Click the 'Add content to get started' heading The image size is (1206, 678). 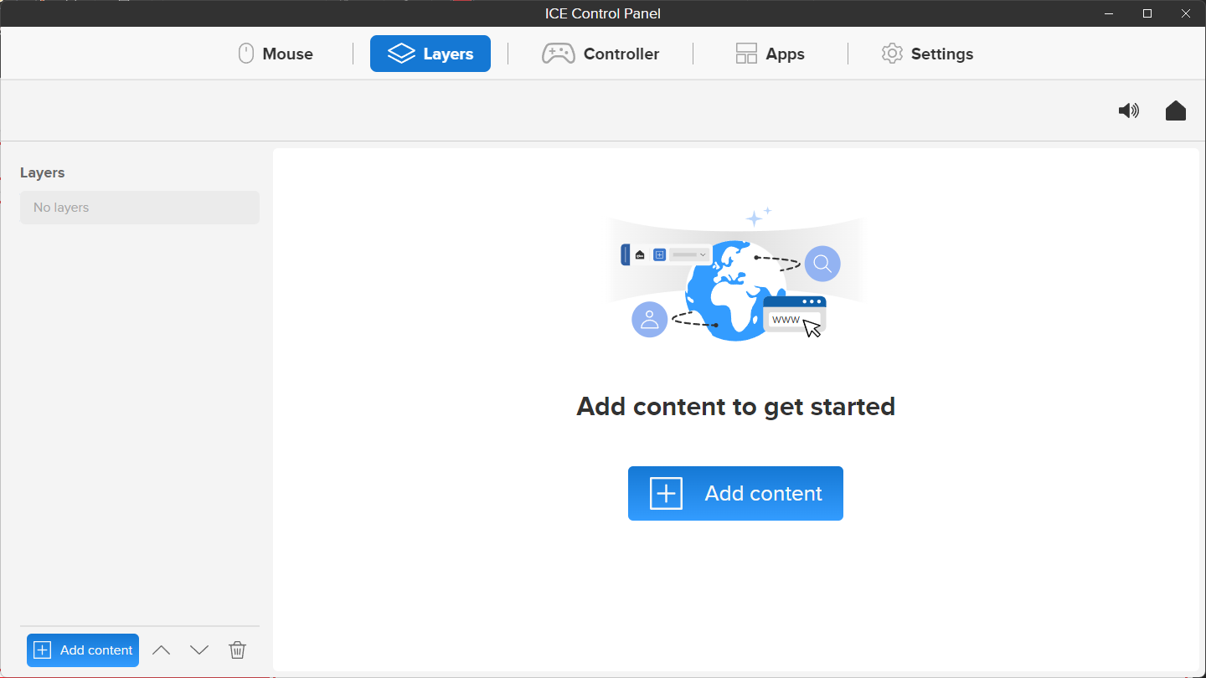735,407
